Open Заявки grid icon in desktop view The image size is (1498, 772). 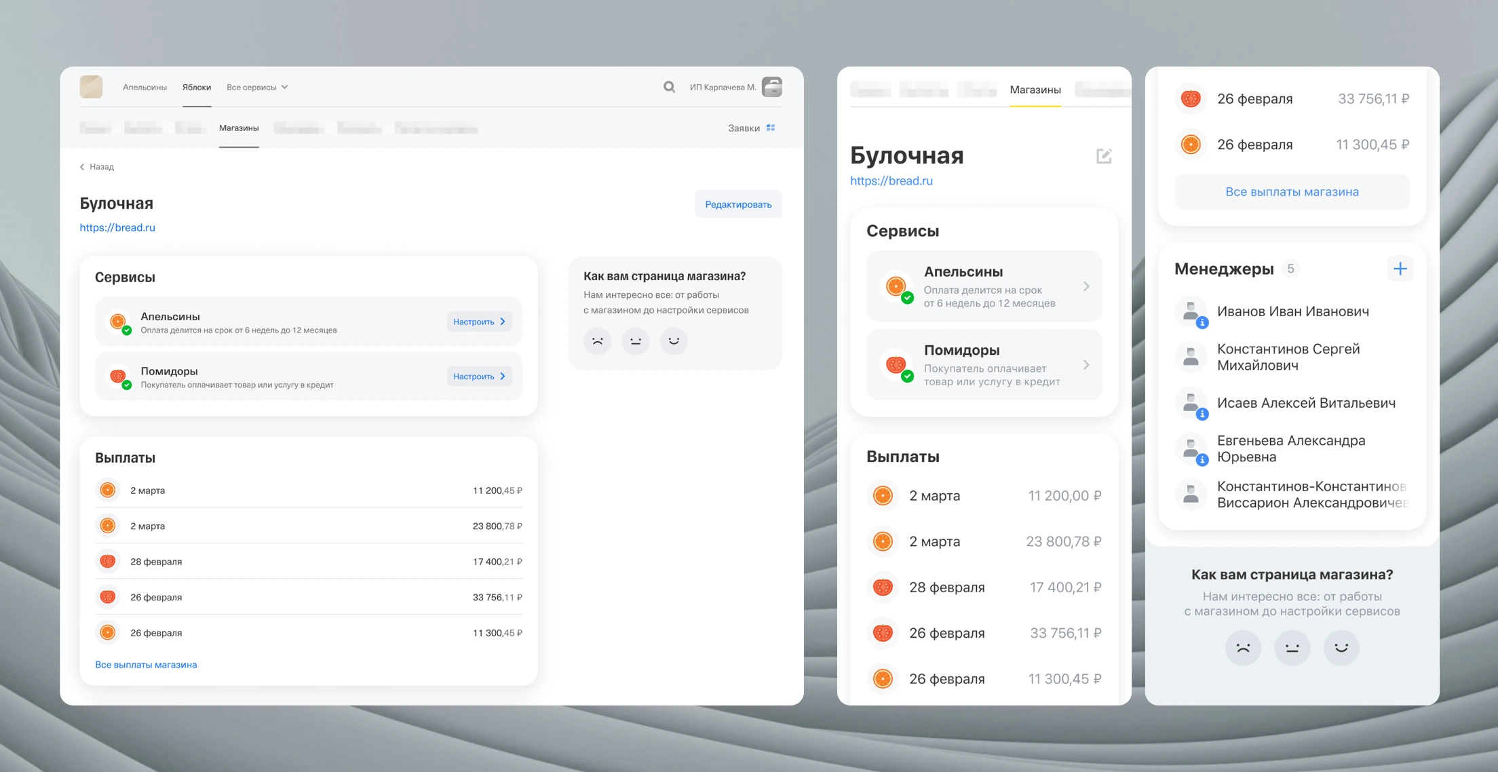[x=771, y=128]
